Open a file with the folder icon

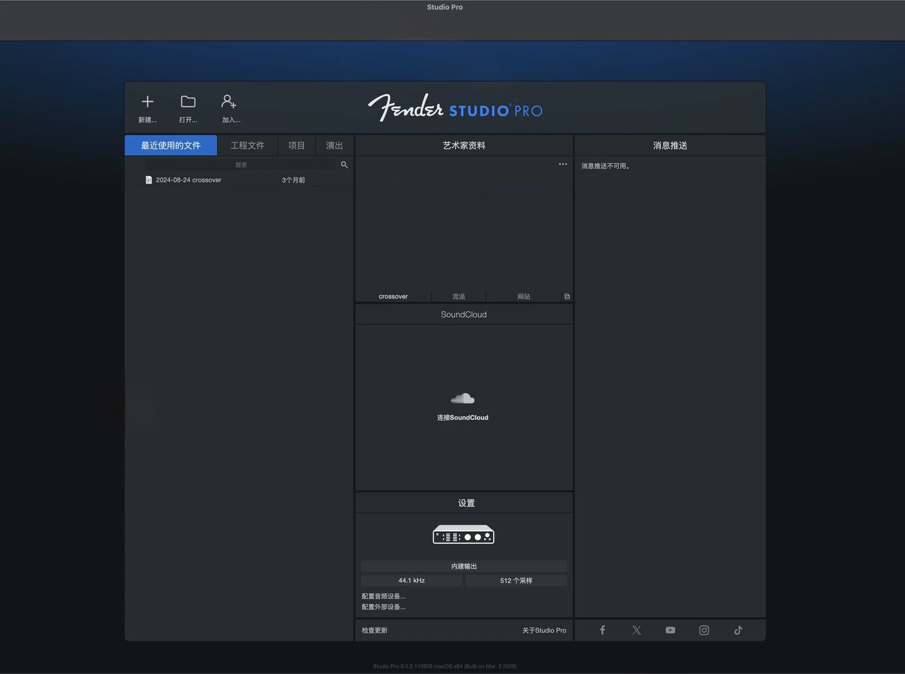coord(188,102)
